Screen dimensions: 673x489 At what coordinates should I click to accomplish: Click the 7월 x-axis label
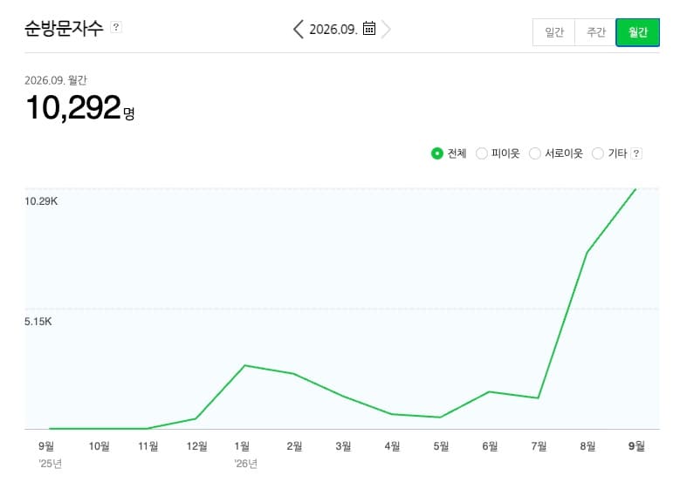point(539,446)
